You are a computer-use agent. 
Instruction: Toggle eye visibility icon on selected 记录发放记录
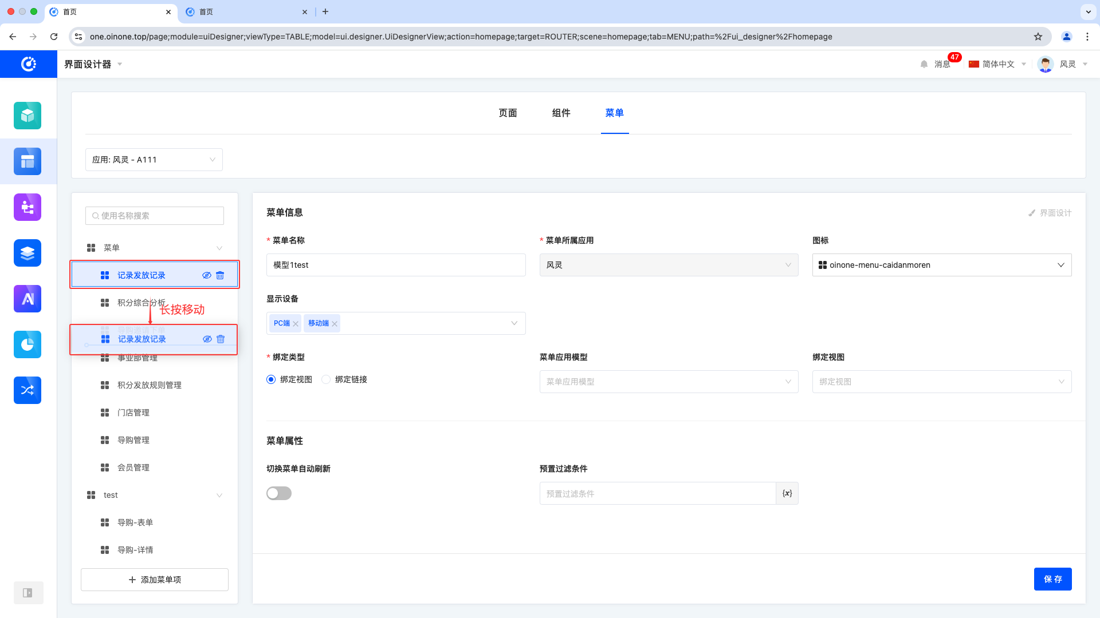tap(207, 275)
